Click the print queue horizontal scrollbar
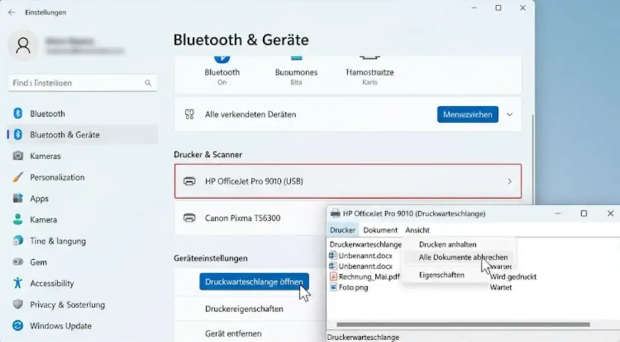This screenshot has width=620, height=342. coord(463,324)
